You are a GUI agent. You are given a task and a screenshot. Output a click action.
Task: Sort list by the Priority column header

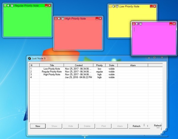[99, 65]
